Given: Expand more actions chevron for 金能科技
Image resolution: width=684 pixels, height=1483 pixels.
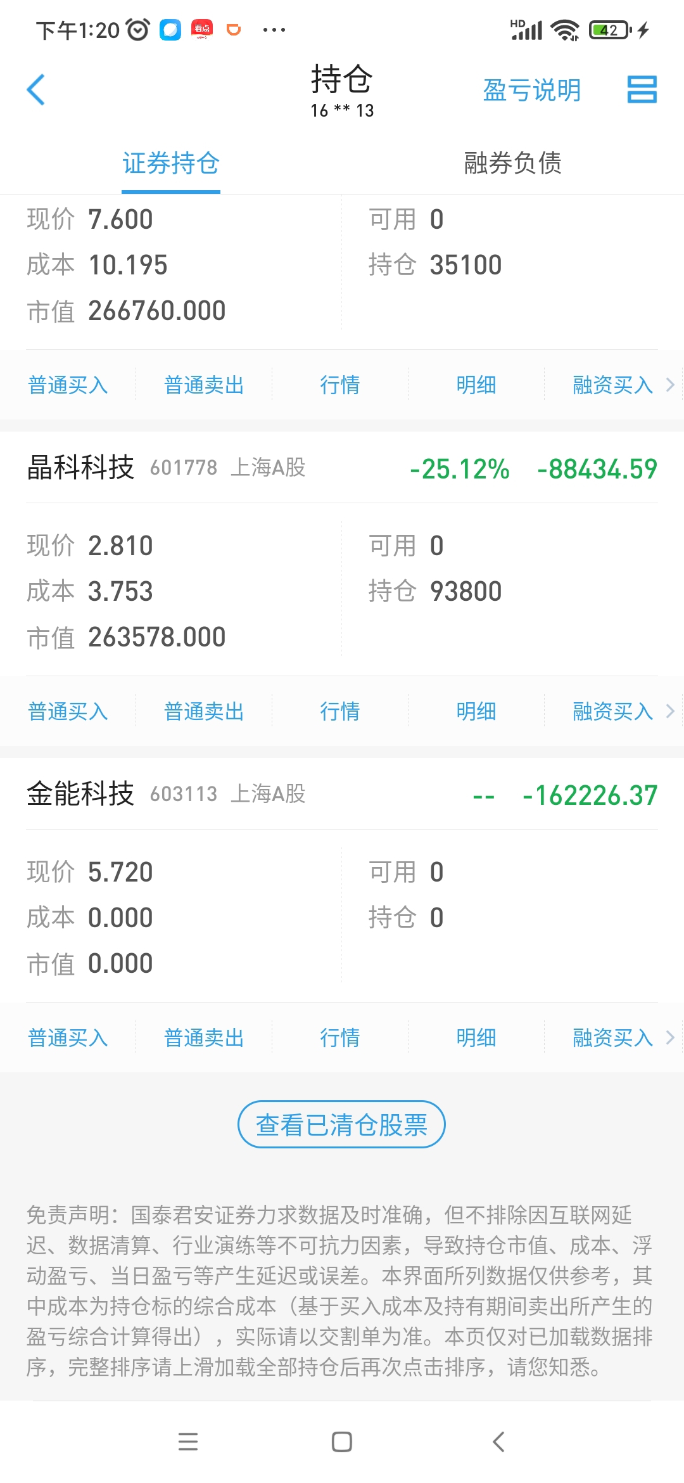Looking at the screenshot, I should pyautogui.click(x=670, y=1037).
